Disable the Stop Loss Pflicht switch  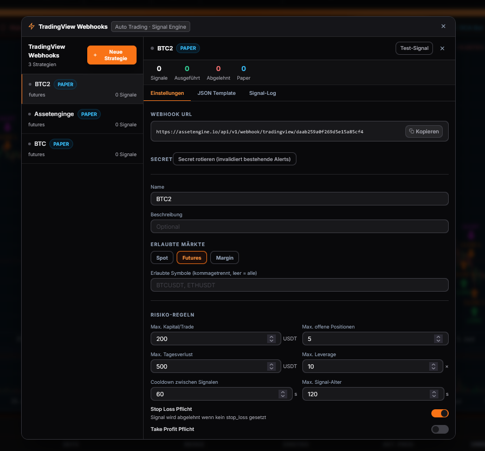(x=440, y=413)
